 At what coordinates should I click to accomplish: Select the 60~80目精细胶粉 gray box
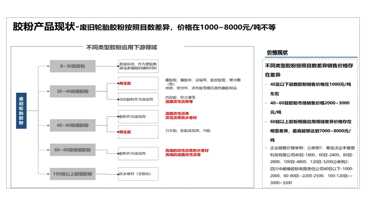click(x=73, y=150)
